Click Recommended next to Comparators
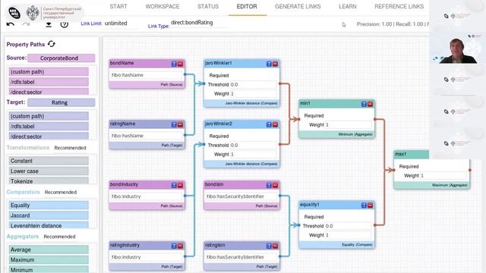The width and height of the screenshot is (486, 273). (61, 192)
